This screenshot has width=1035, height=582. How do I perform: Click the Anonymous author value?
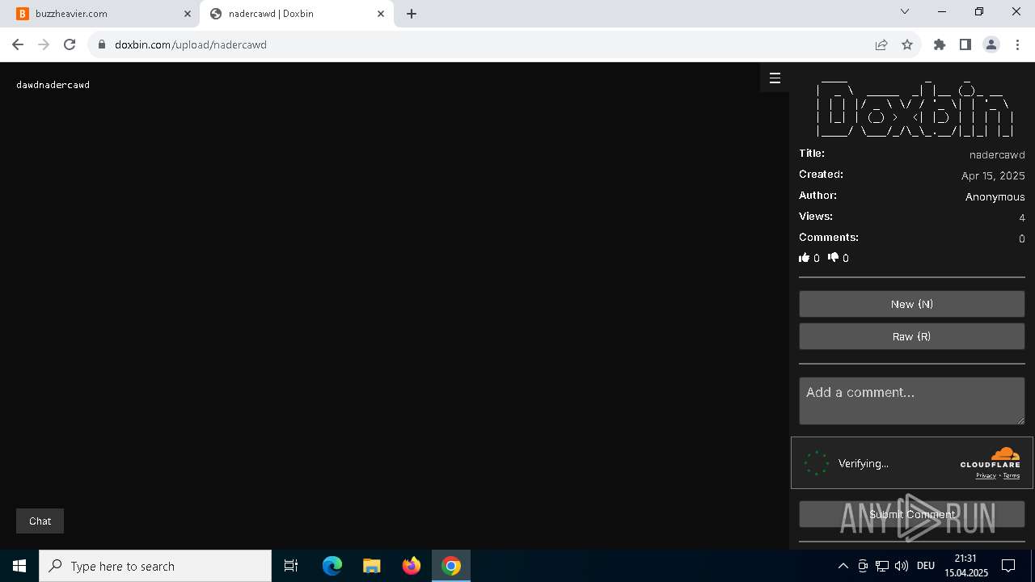[995, 196]
